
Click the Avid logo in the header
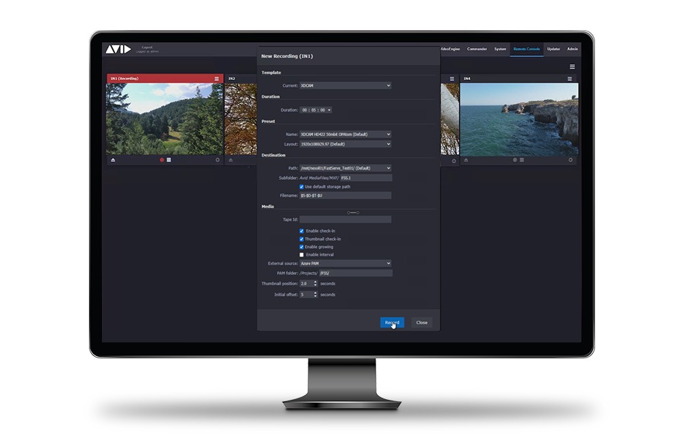(119, 49)
